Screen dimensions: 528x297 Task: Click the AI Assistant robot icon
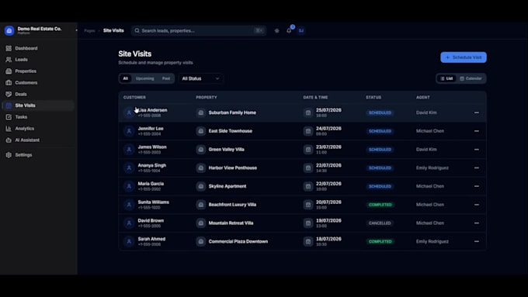[x=9, y=140]
